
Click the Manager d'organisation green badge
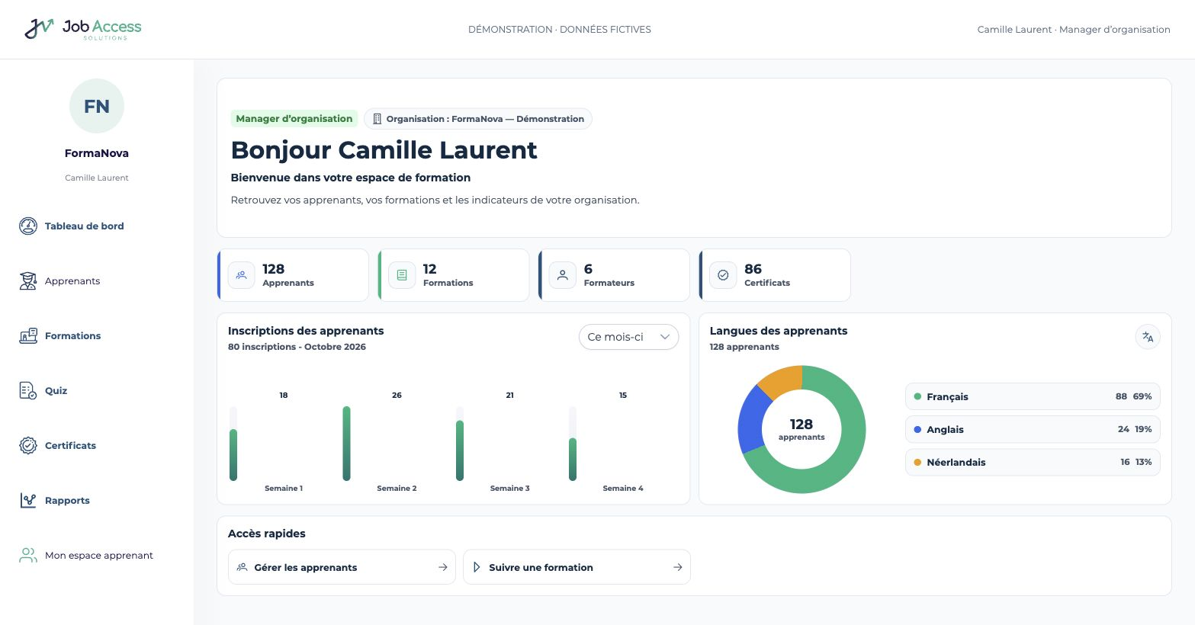[294, 119]
